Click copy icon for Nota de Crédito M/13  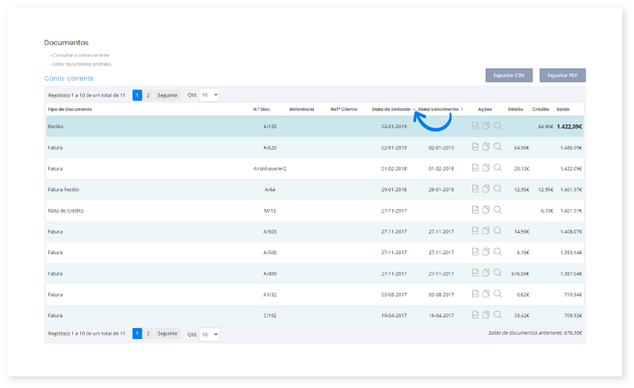coord(486,210)
